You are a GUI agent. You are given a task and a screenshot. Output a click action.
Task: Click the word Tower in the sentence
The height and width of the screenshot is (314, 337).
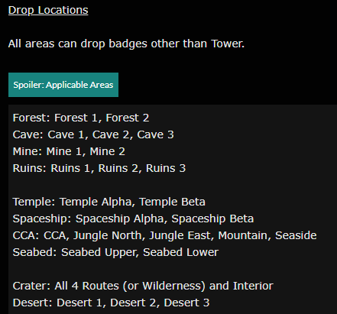[x=228, y=44]
